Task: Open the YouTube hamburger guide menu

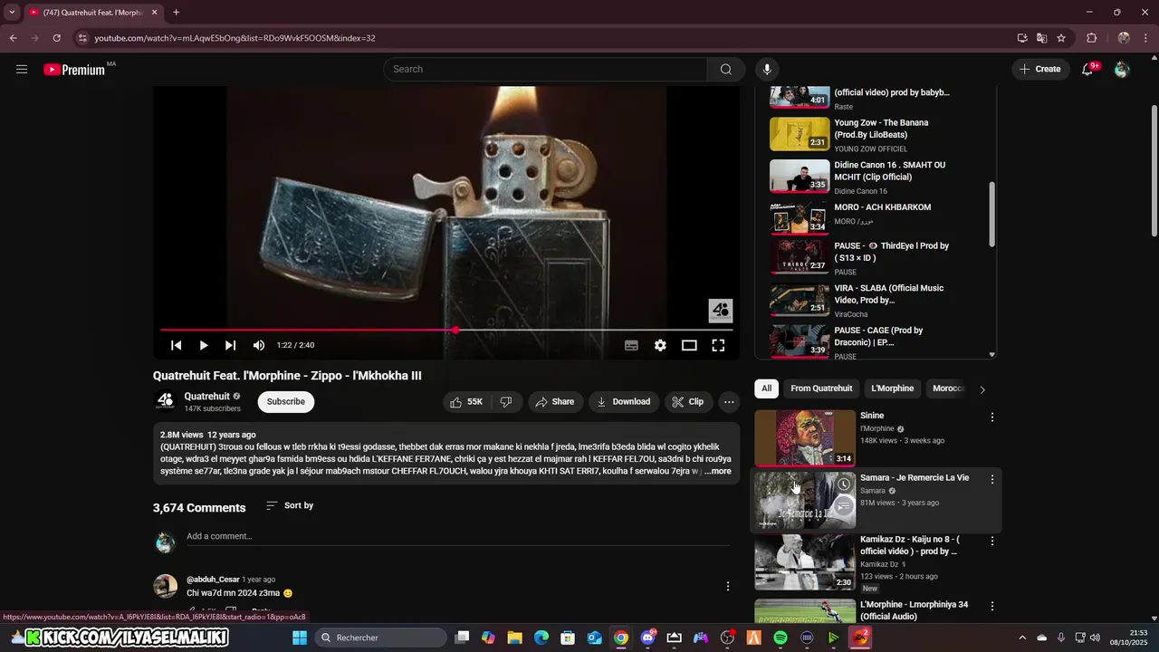Action: (22, 69)
